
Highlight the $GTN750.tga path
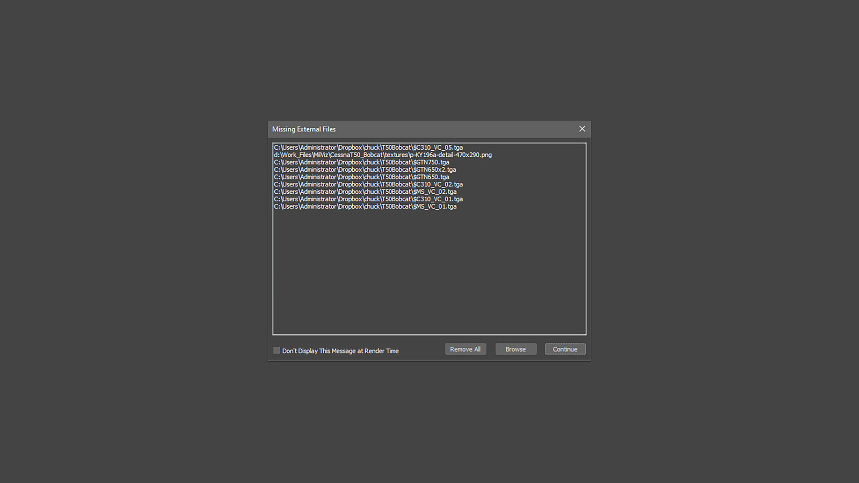pyautogui.click(x=361, y=162)
